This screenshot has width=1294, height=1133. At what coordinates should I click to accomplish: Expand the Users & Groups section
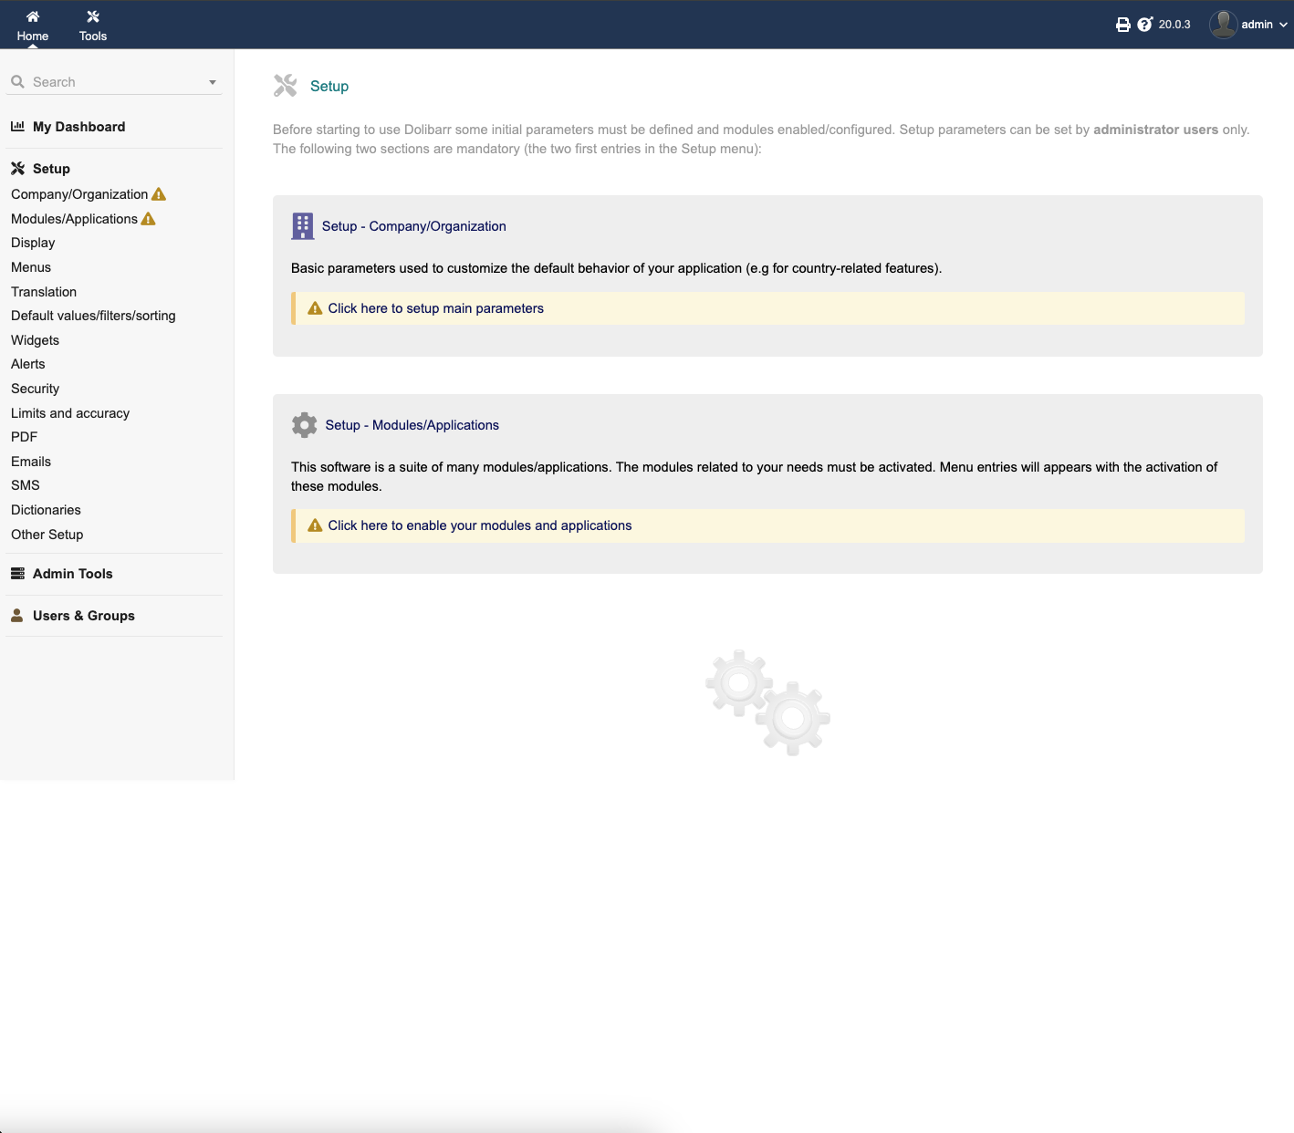pyautogui.click(x=83, y=615)
